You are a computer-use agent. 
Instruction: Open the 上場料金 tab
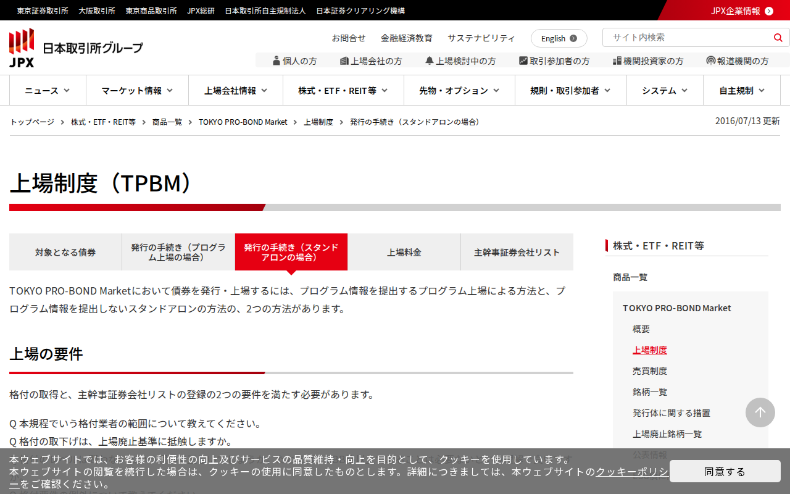point(404,252)
